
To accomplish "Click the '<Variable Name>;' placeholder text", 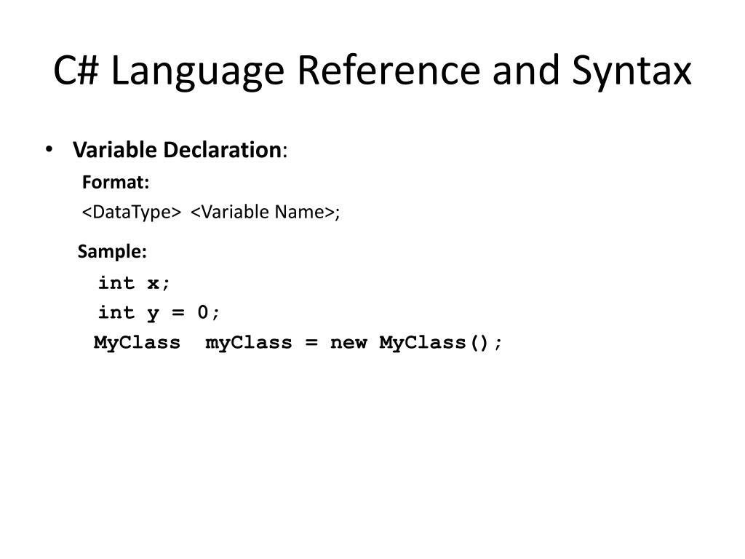I will point(265,212).
